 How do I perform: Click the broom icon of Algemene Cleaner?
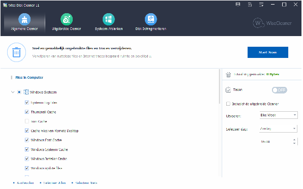coord(24,19)
